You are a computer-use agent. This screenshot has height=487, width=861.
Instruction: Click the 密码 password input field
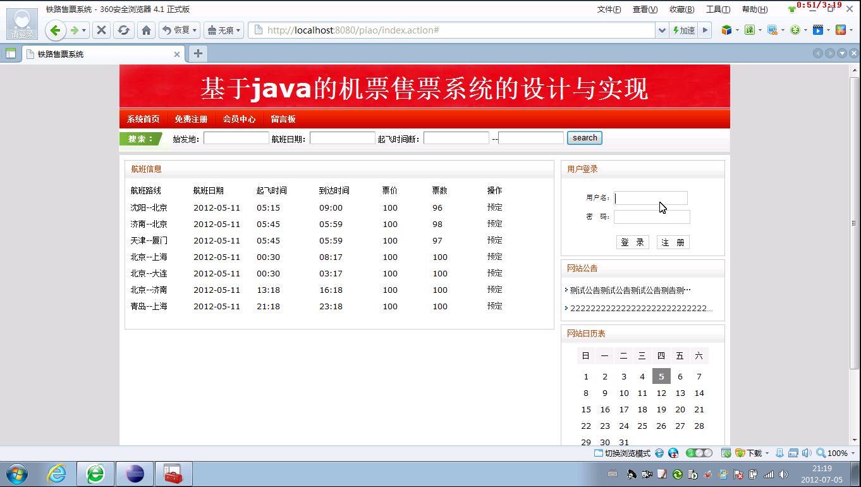(652, 217)
